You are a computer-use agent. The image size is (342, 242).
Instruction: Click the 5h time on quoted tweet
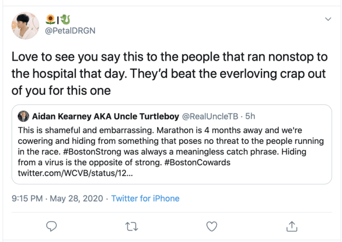(x=250, y=117)
